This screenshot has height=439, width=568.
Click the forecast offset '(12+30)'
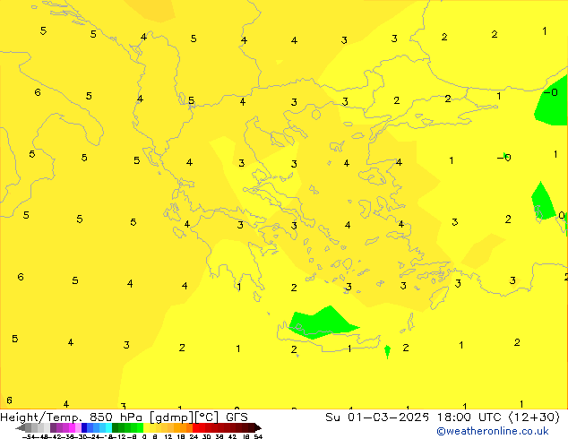[x=535, y=417]
